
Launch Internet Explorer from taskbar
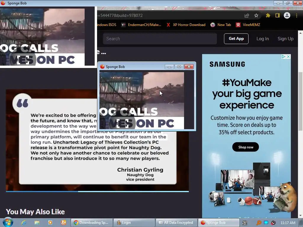(x=24, y=223)
